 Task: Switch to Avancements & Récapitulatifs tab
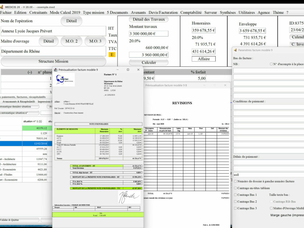(18, 101)
